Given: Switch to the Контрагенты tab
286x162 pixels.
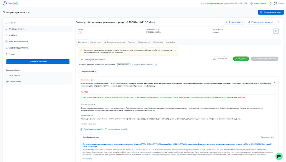Looking at the screenshot, I should tap(95, 42).
